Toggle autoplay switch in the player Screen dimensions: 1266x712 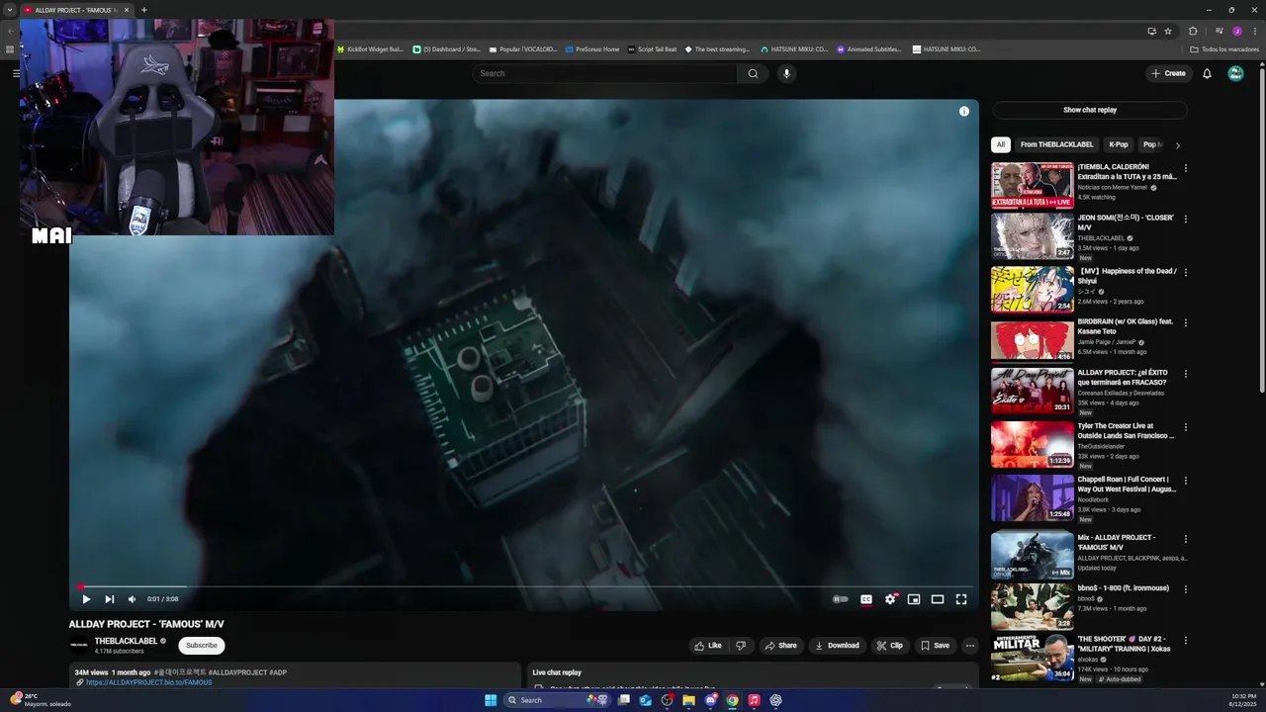(x=840, y=599)
